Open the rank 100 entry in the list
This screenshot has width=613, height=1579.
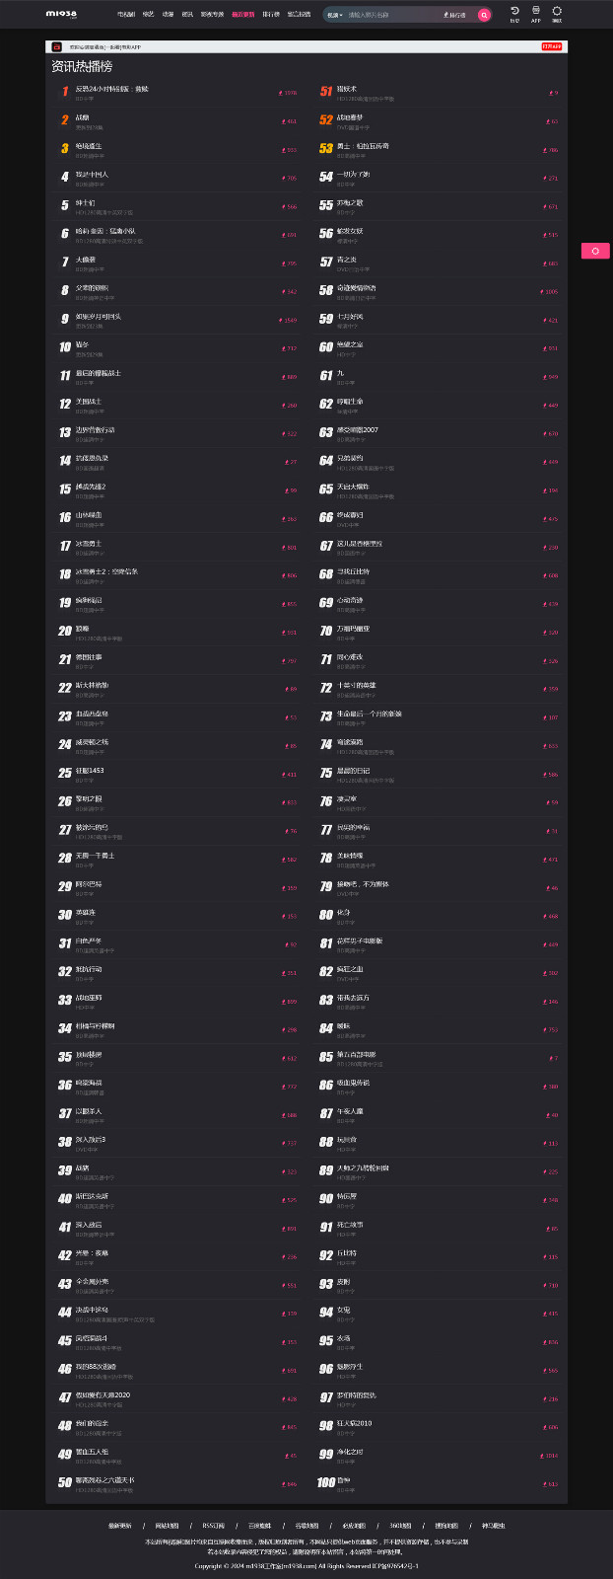pos(343,1480)
